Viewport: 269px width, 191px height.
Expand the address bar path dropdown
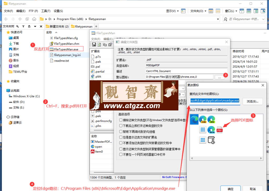[218, 19]
